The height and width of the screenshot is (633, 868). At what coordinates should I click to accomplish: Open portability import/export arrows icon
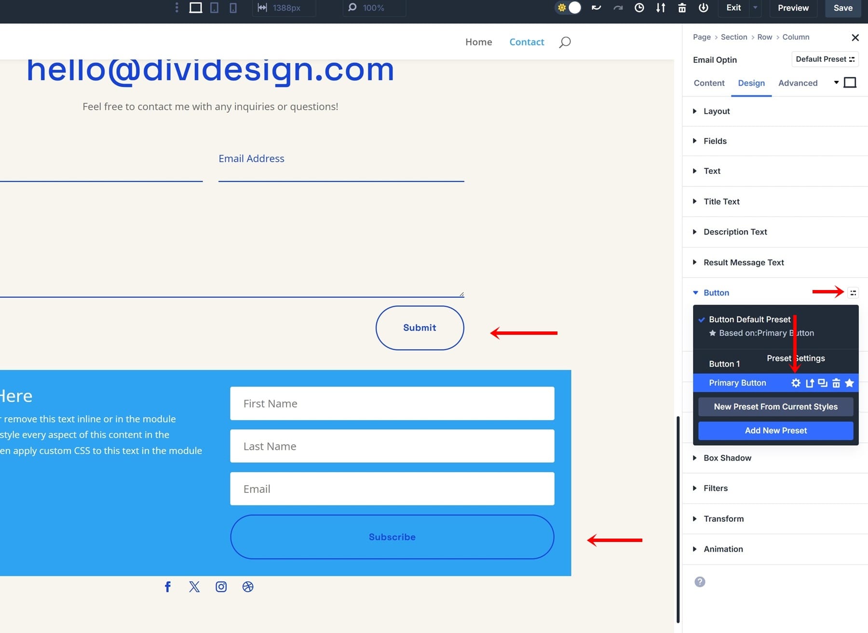click(661, 8)
